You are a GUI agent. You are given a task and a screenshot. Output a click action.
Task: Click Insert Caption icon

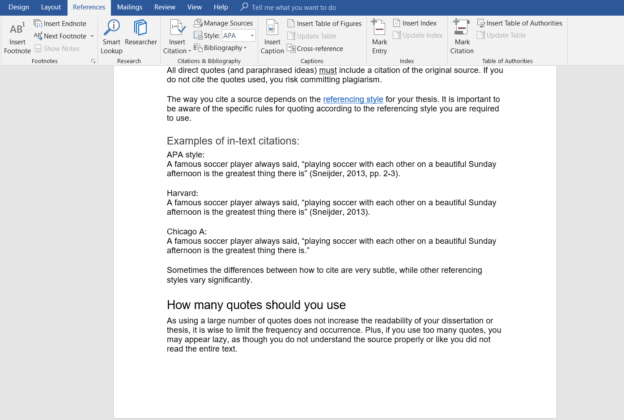272,28
